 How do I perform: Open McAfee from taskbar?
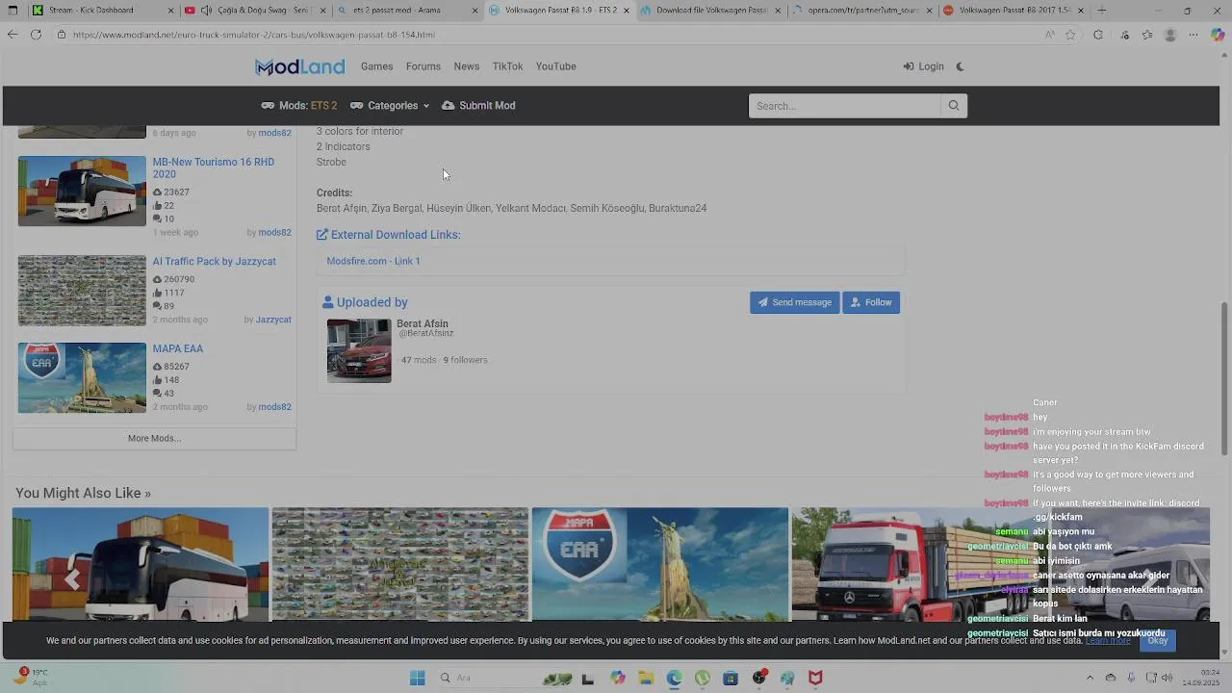(x=815, y=678)
